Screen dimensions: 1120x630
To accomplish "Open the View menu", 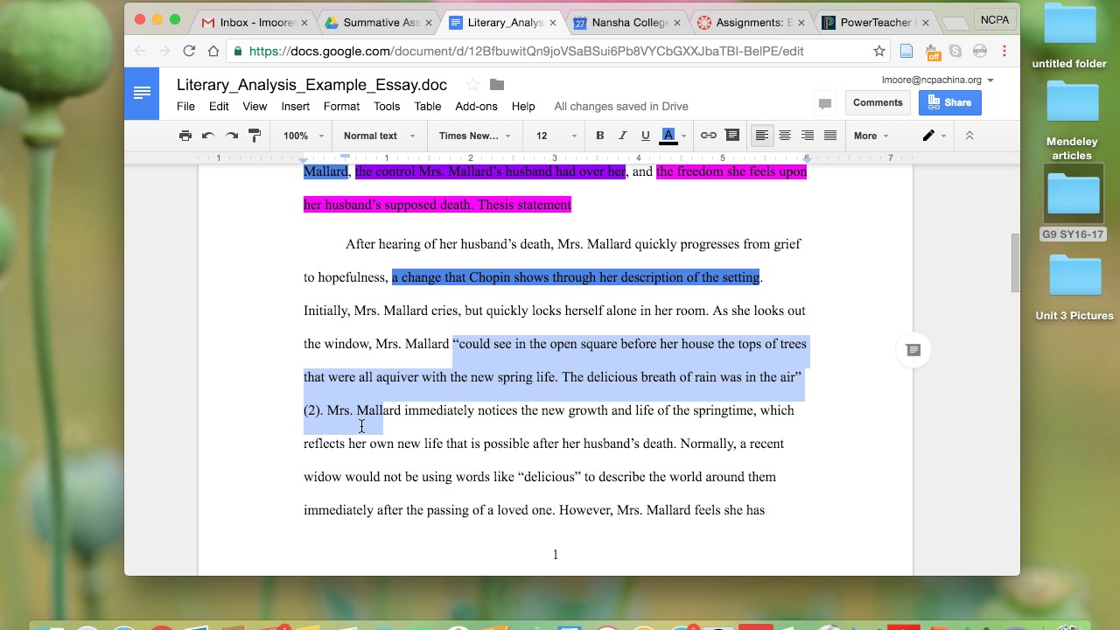I will point(255,106).
